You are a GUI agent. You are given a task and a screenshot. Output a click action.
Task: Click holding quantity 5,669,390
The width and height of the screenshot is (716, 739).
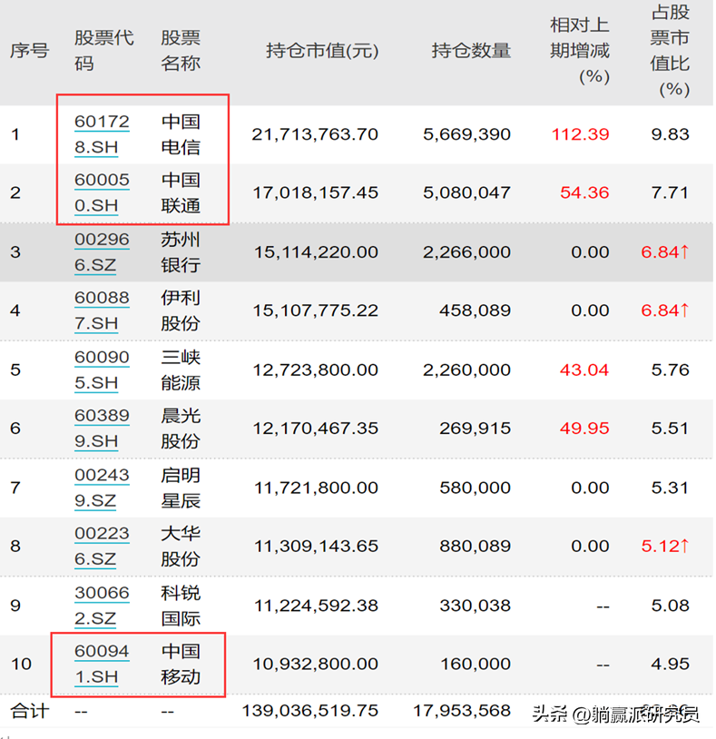pyautogui.click(x=466, y=134)
